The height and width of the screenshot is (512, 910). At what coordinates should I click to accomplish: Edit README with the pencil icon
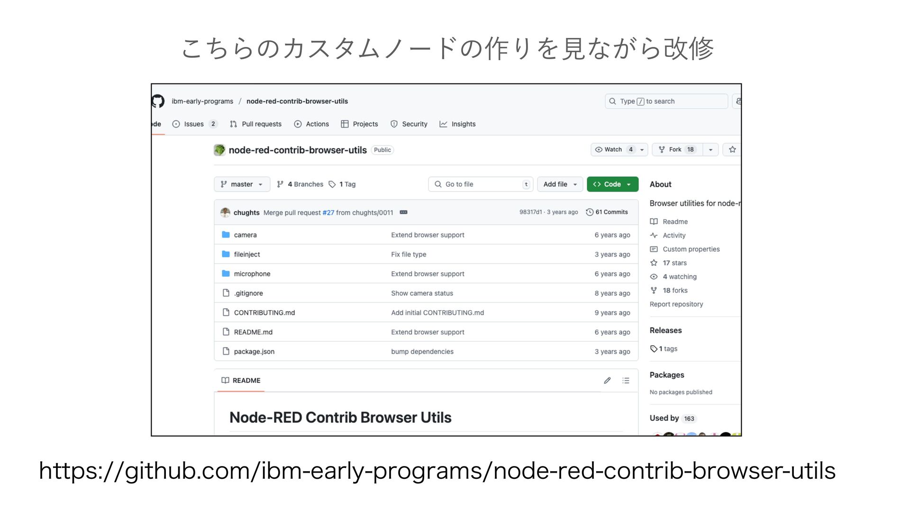pyautogui.click(x=607, y=380)
